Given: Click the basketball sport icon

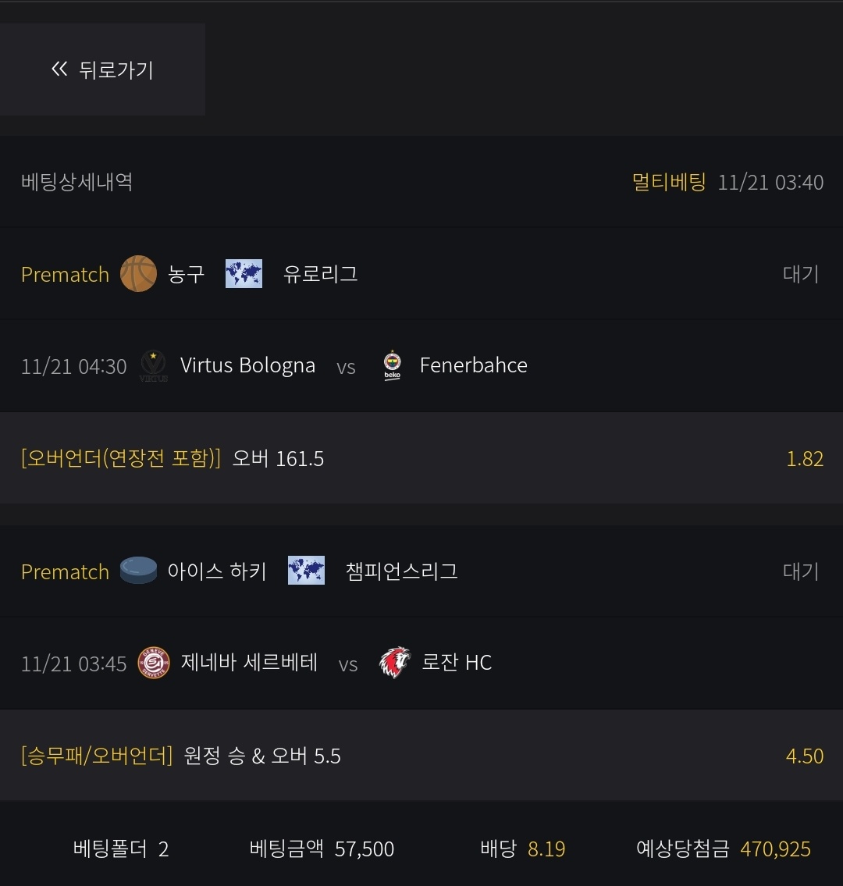Looking at the screenshot, I should click(138, 274).
